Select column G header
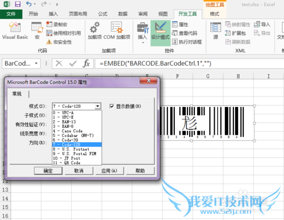Image resolution: width=284 pixels, height=220 pixels. pyautogui.click(x=208, y=76)
